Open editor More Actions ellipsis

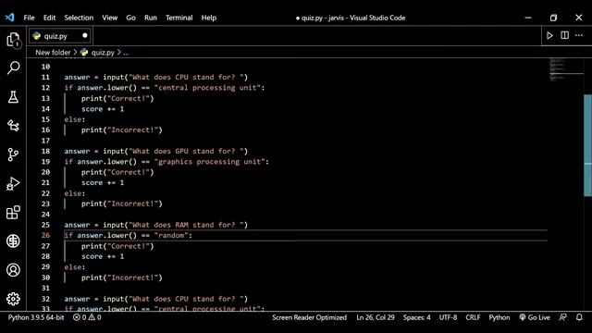[x=579, y=35]
